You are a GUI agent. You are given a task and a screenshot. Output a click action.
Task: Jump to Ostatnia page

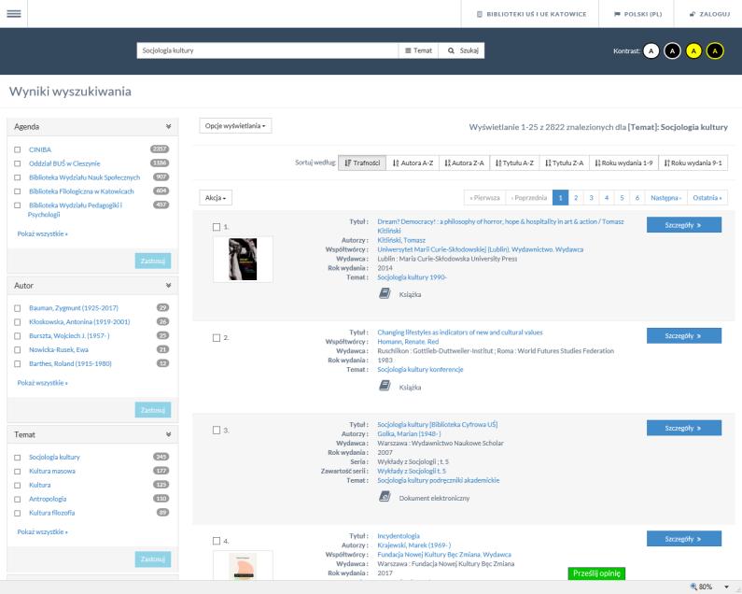[707, 197]
